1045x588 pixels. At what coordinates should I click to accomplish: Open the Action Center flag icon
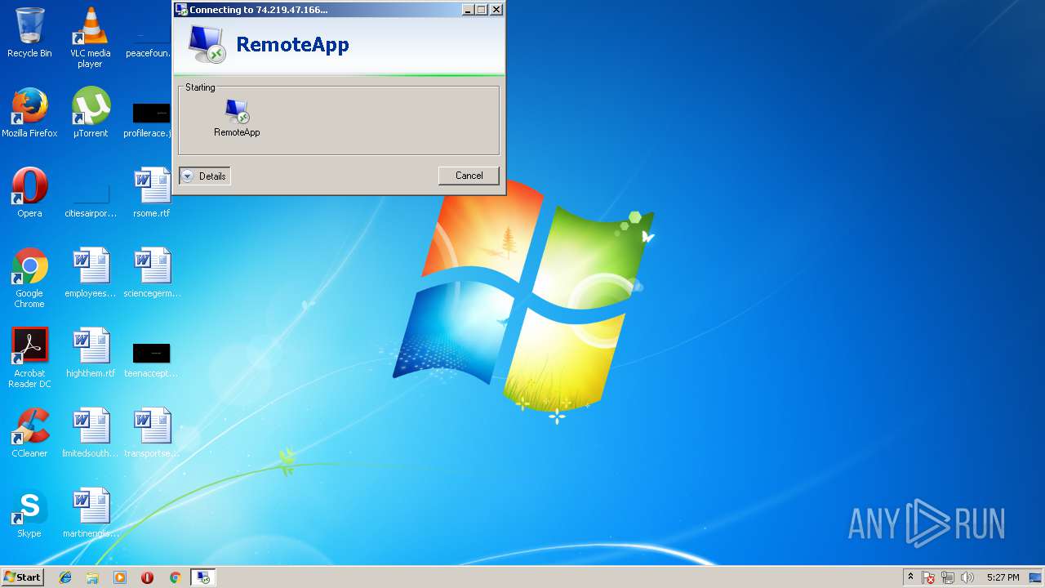pos(929,578)
